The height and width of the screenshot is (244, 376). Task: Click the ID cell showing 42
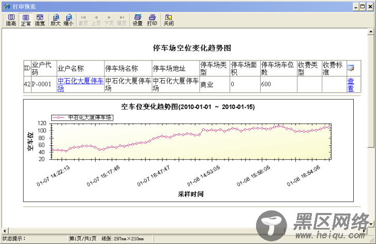(27, 84)
